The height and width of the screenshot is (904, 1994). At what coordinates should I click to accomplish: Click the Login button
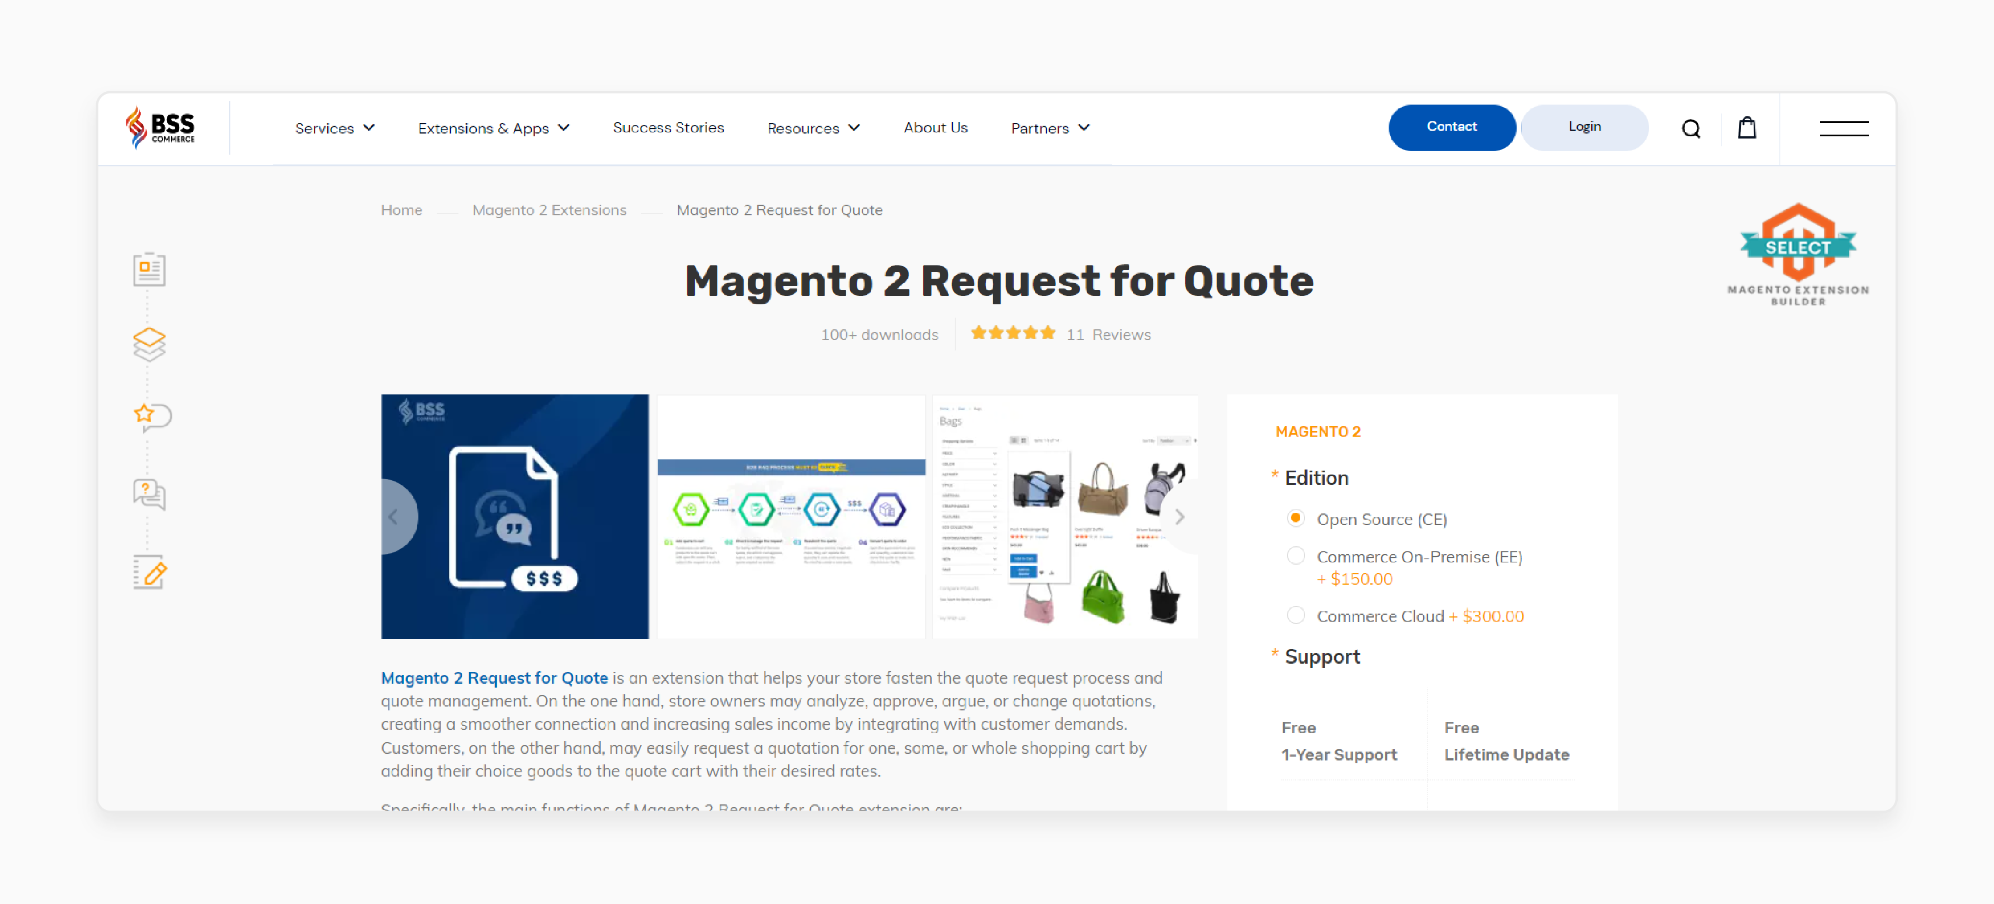click(x=1584, y=127)
